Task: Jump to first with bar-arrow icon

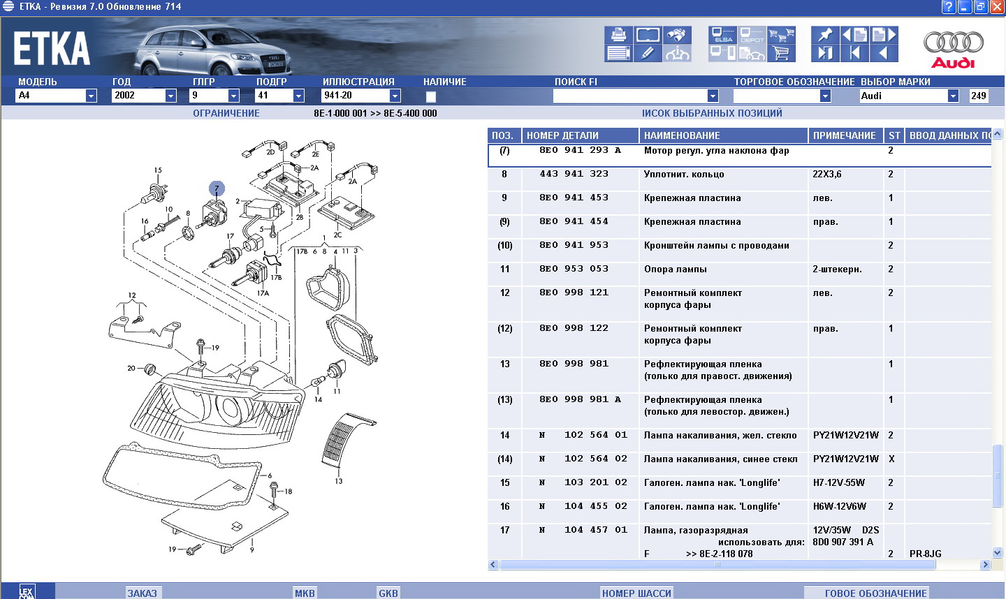Action: click(x=854, y=53)
